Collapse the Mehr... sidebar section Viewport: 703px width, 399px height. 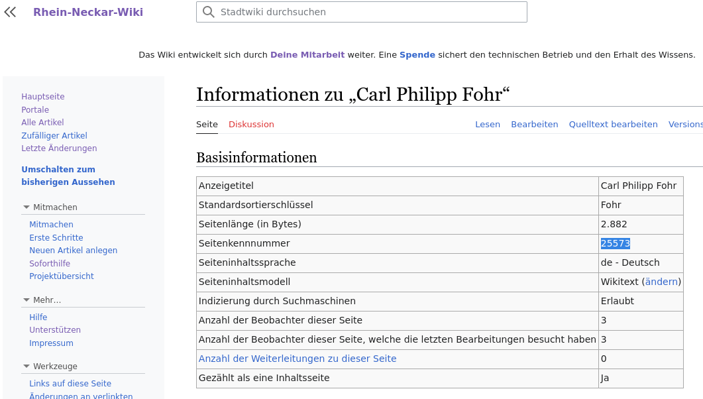coord(27,300)
